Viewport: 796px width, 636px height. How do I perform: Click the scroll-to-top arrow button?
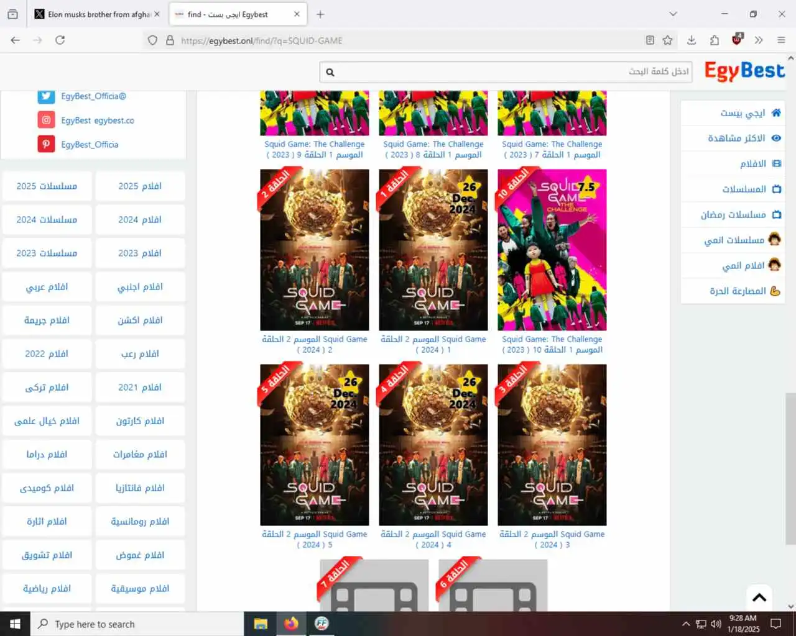click(x=759, y=597)
